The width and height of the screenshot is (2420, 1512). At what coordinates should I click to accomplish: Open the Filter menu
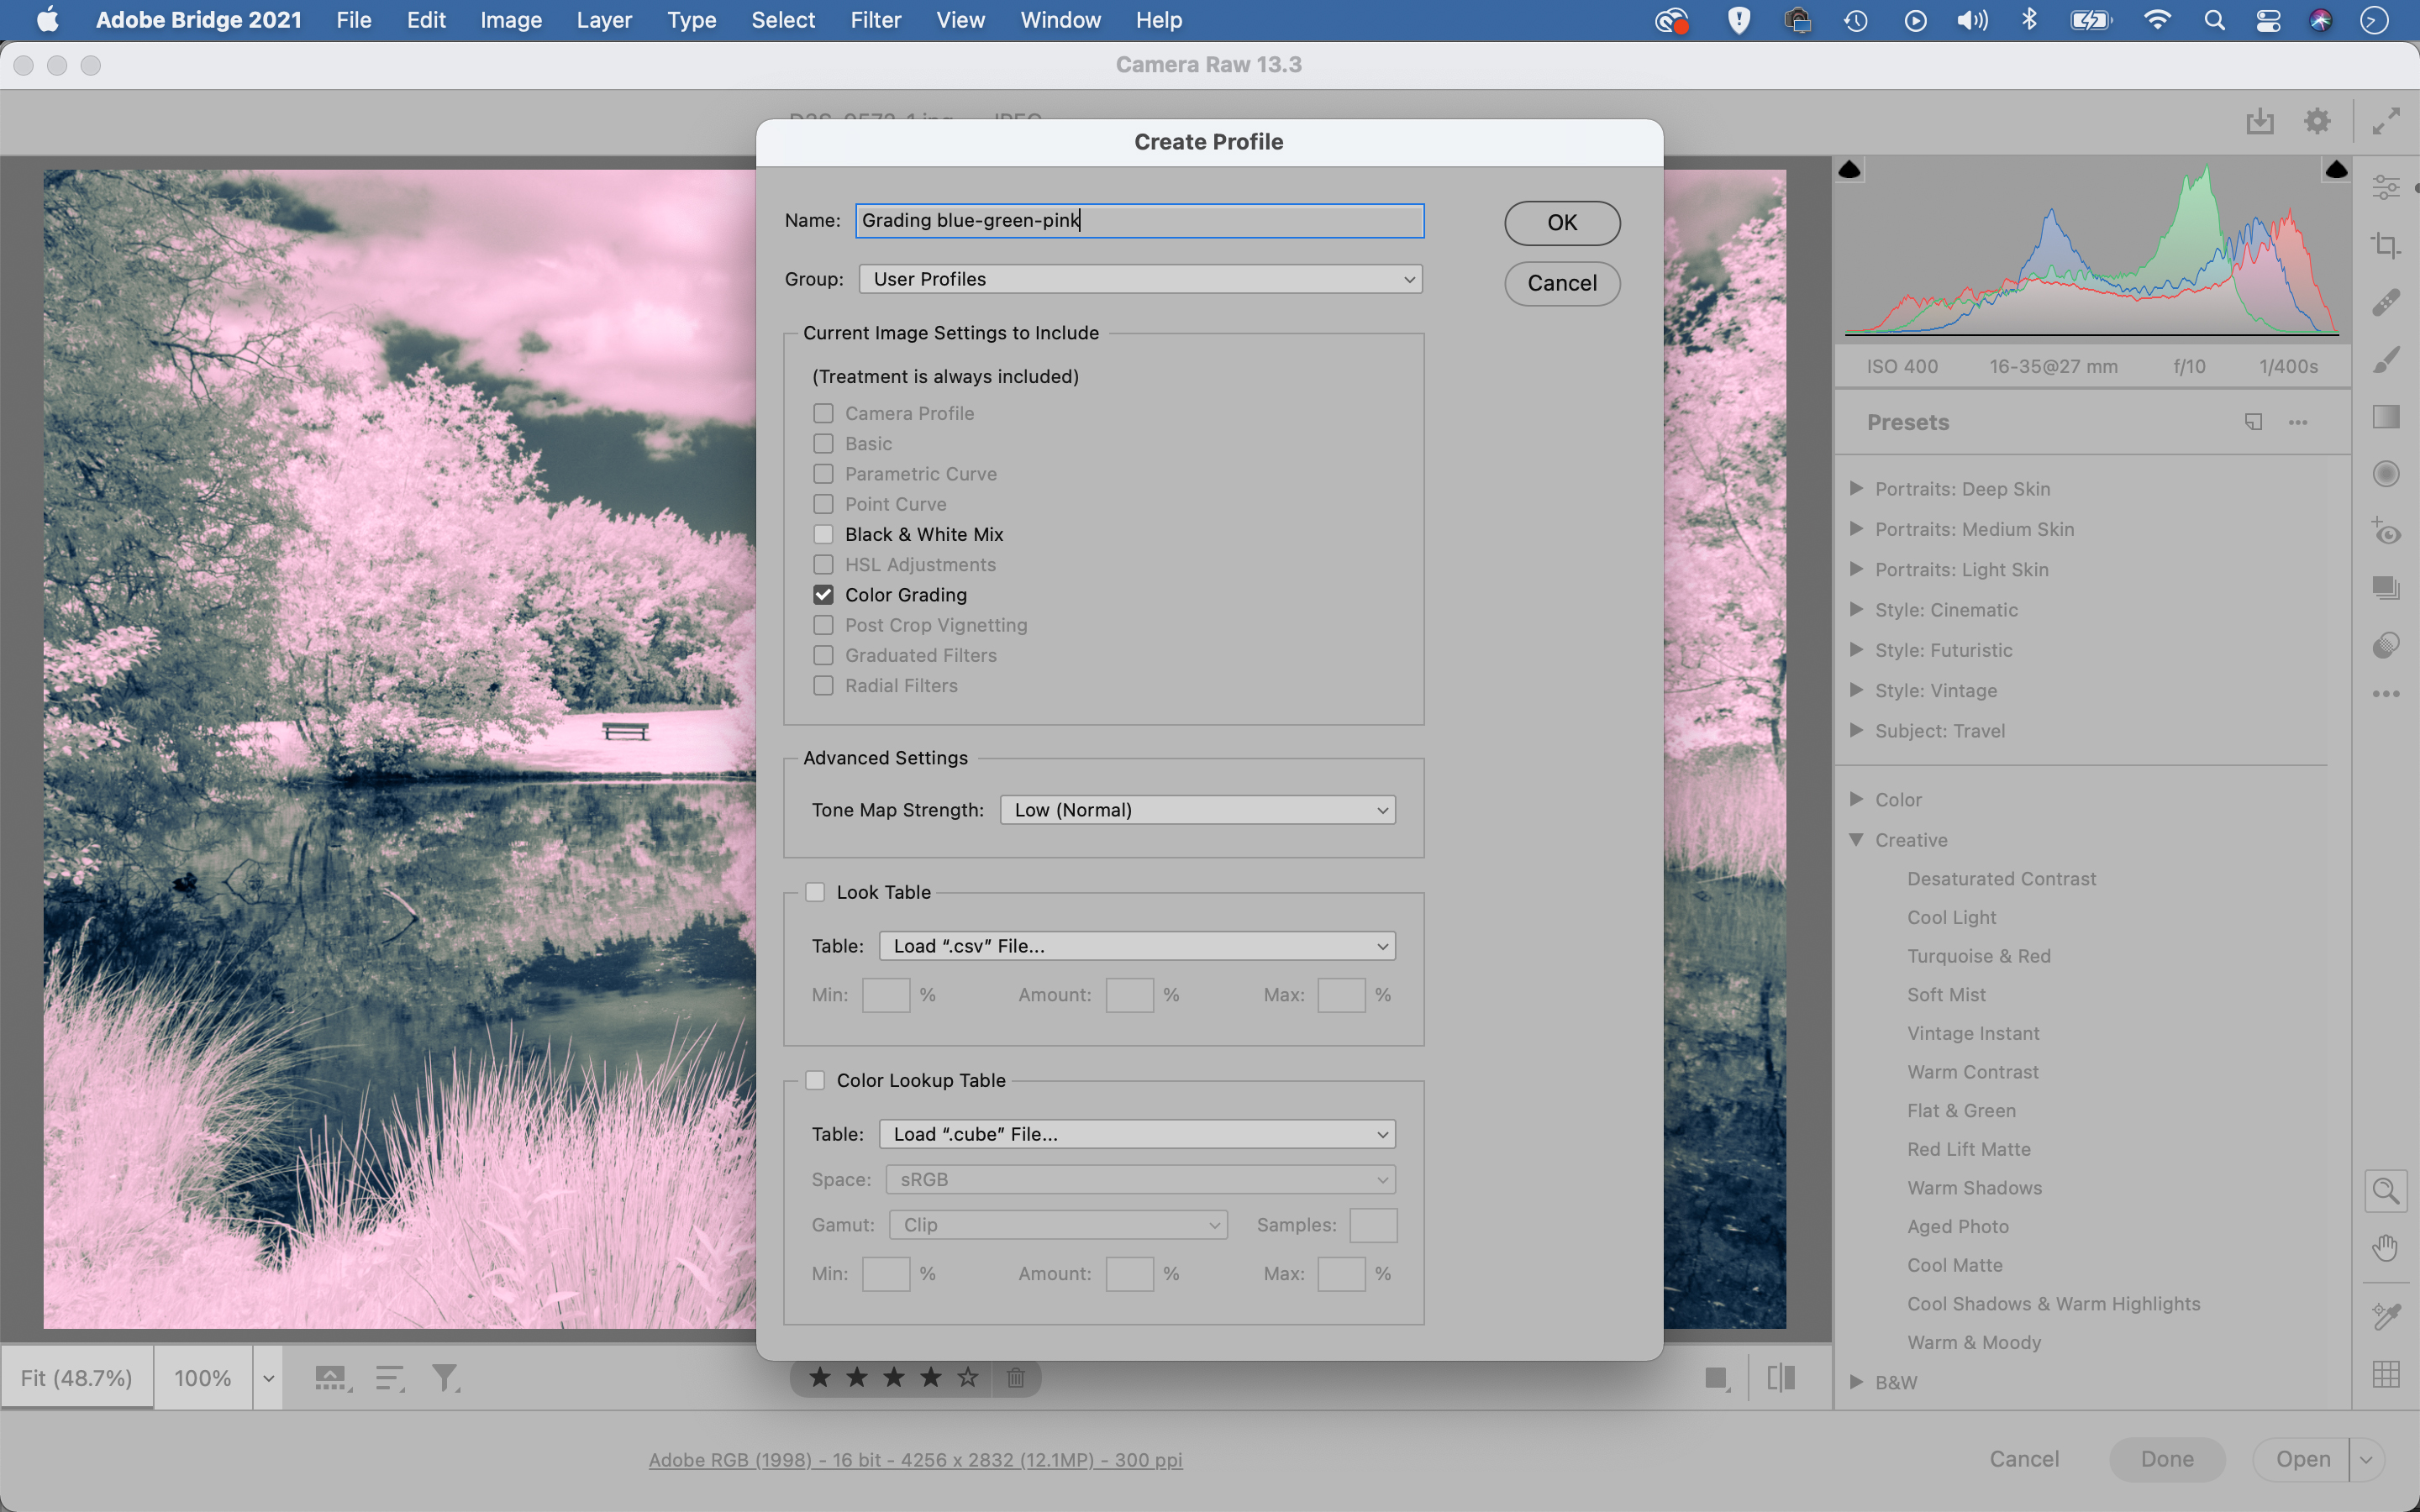coord(875,20)
